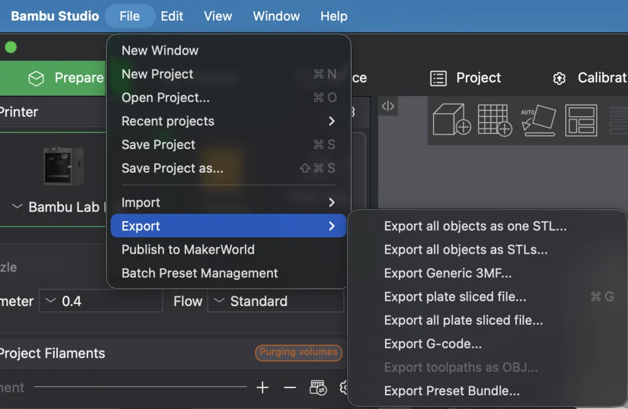Add a filament with the plus icon
Screen dimensions: 628x409
[263, 388]
